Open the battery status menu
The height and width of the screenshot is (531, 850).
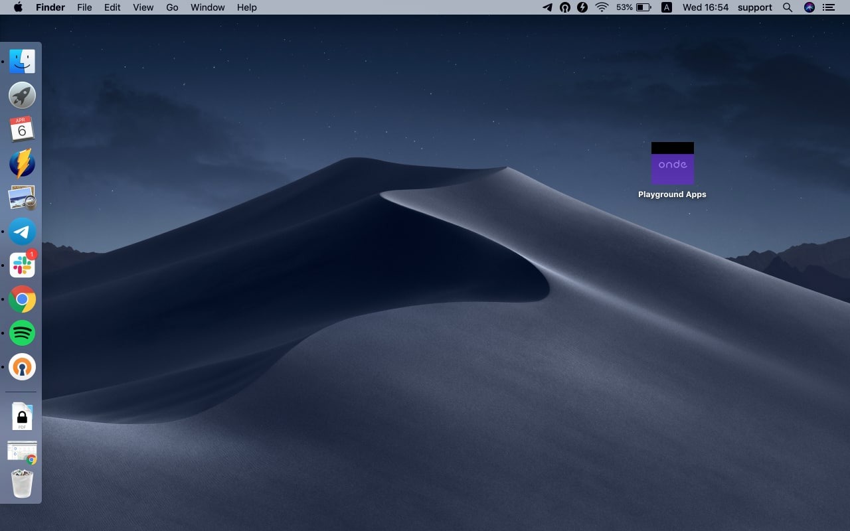coord(643,7)
